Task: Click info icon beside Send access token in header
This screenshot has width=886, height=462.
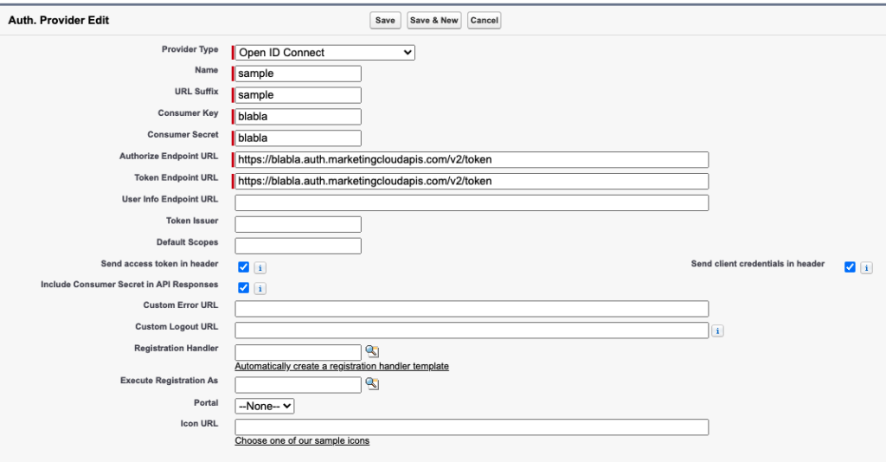Action: tap(260, 268)
